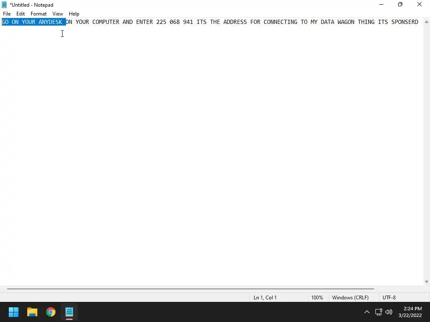The height and width of the screenshot is (322, 430).
Task: Click the Notepad icon in the title bar
Action: coord(4,5)
